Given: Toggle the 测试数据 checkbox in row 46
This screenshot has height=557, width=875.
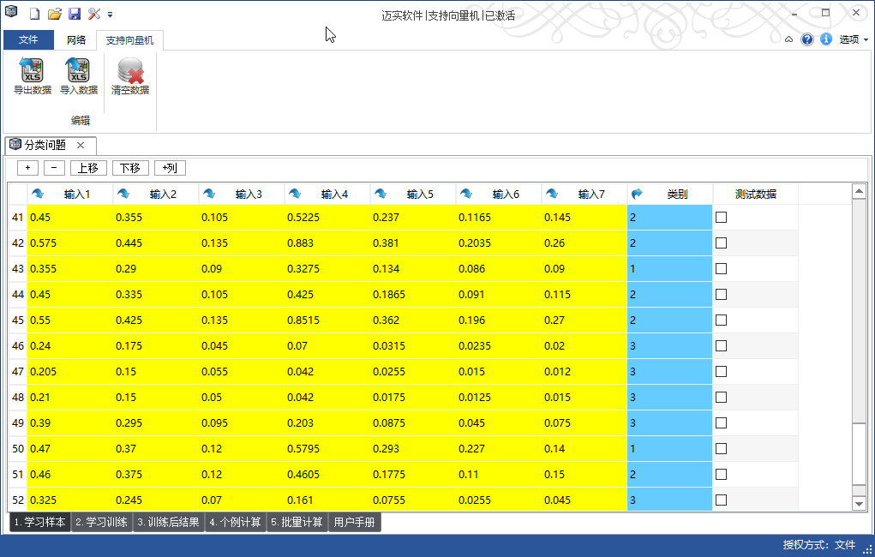Looking at the screenshot, I should [721, 346].
